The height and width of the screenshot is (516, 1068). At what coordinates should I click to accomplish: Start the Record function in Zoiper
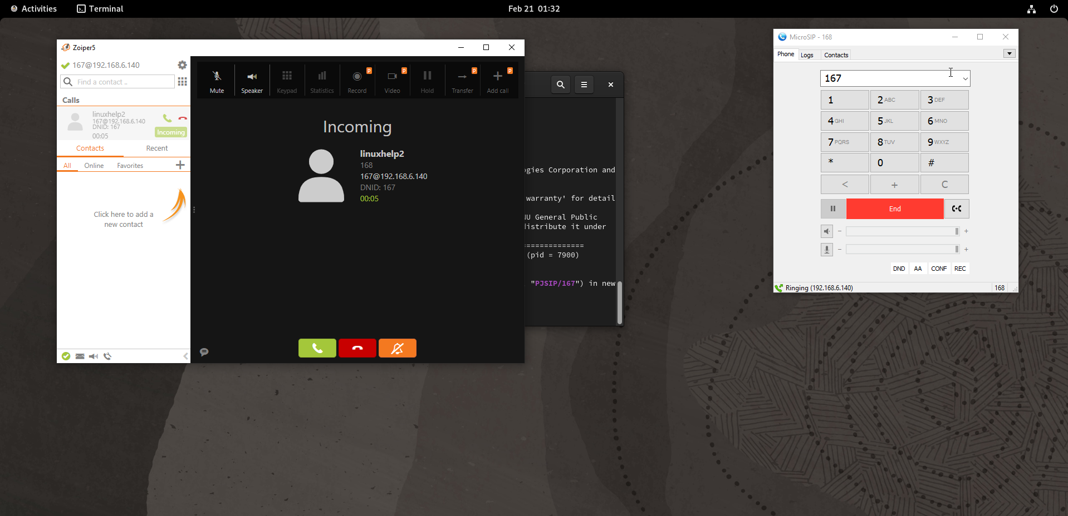pyautogui.click(x=357, y=81)
